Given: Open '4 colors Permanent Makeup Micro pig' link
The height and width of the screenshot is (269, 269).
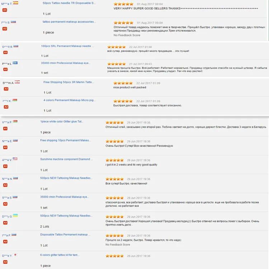Looking at the screenshot, I should 69,100.
